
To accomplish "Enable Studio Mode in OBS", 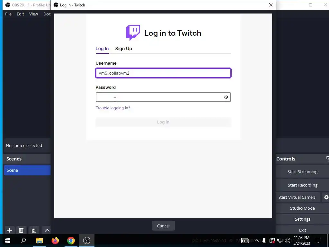I will click(302, 208).
